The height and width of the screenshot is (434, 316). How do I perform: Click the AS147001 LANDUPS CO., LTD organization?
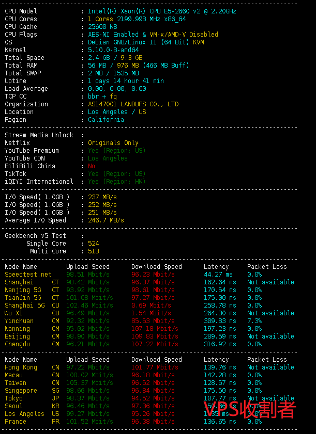(x=133, y=104)
